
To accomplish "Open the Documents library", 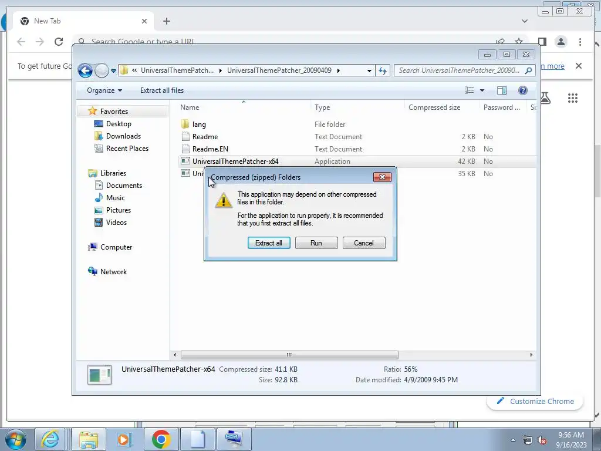I will (x=124, y=185).
